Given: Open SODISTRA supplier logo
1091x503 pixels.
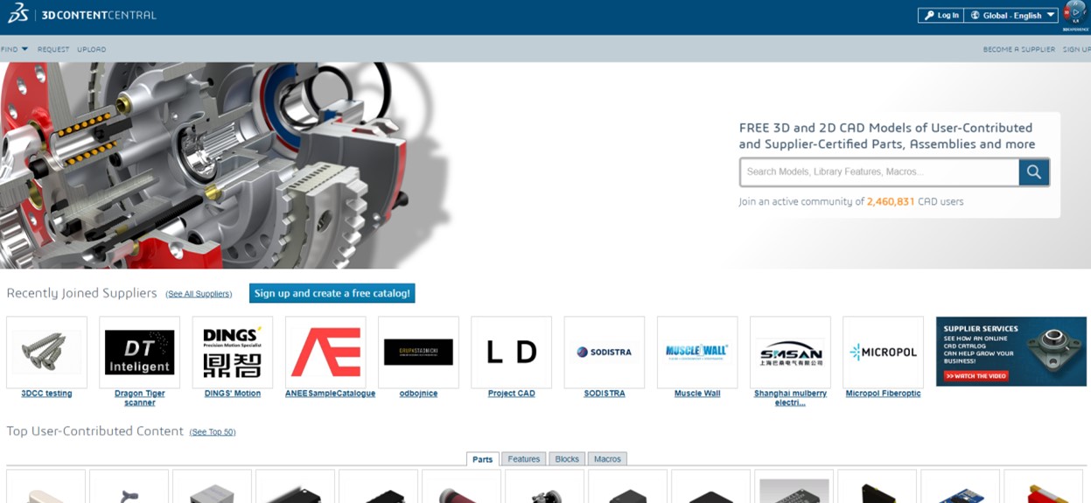Looking at the screenshot, I should (605, 353).
